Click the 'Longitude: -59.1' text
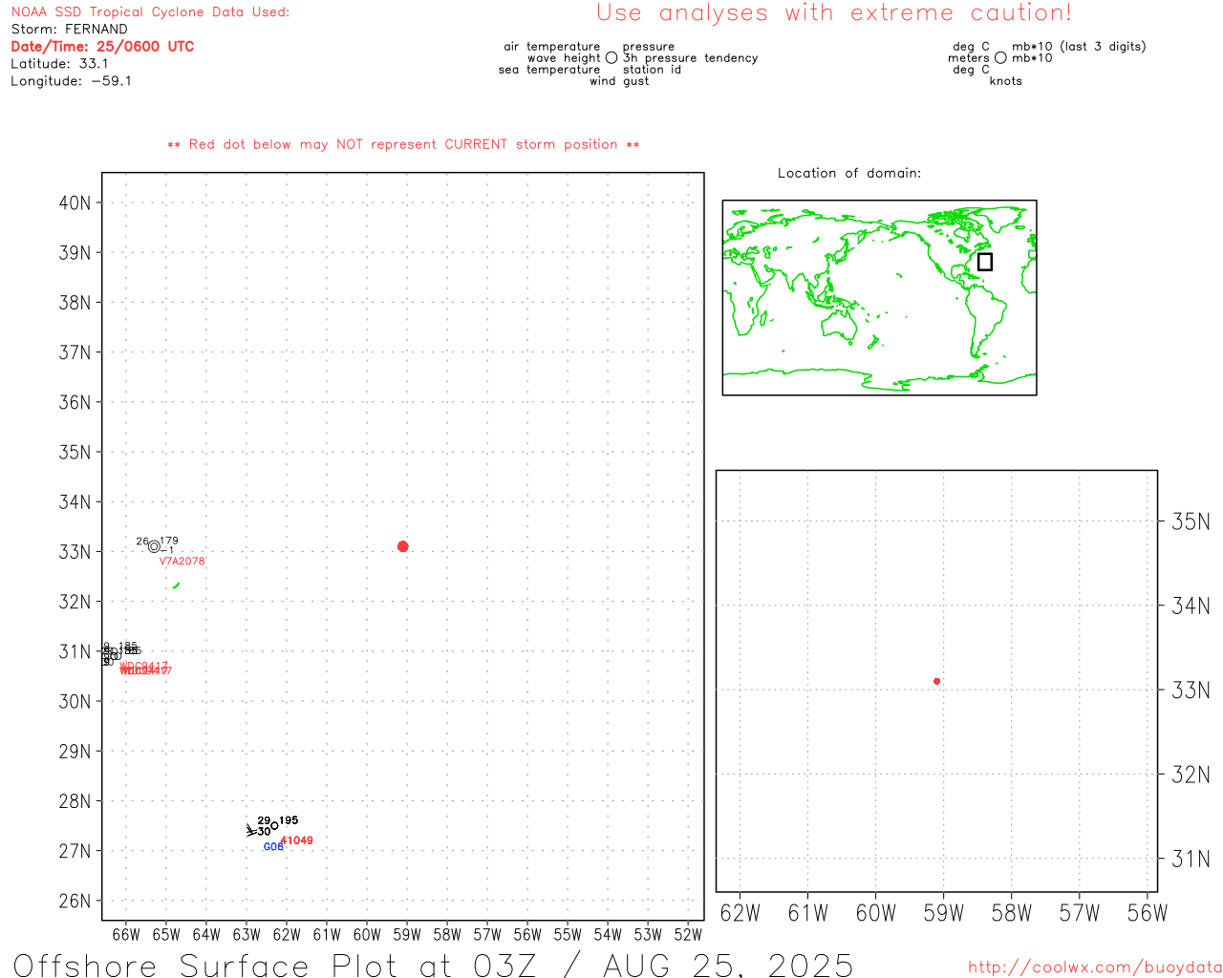Viewport: 1223px width, 978px height. [71, 81]
